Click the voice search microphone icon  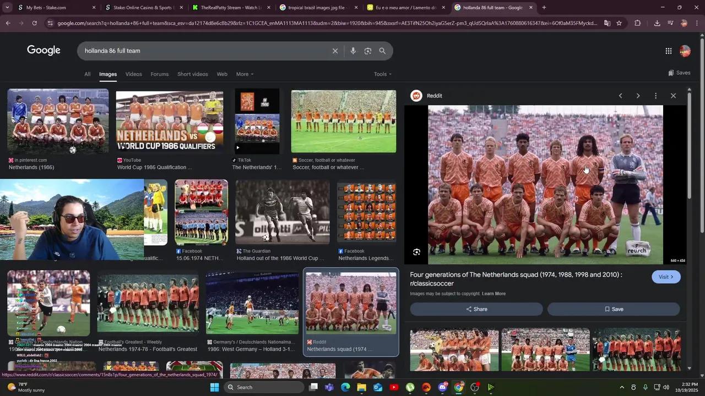click(x=353, y=51)
